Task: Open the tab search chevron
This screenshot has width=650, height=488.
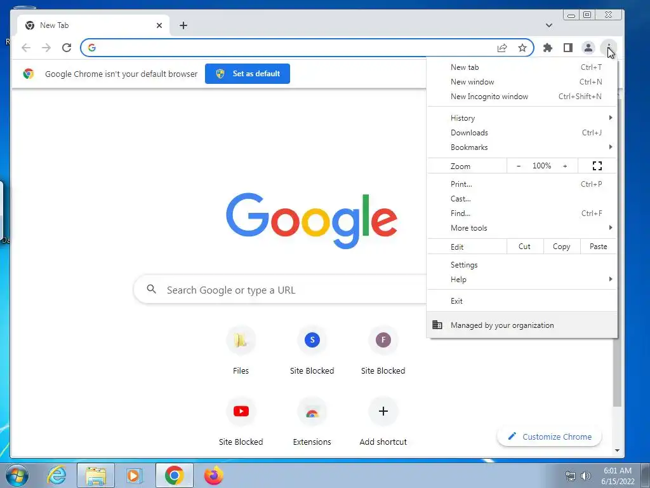Action: click(x=549, y=25)
